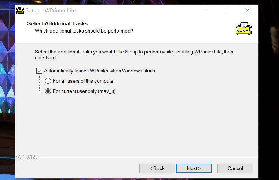The image size is (279, 180).
Task: Click the 'For current user only (mav_u)' text
Action: pos(84,91)
